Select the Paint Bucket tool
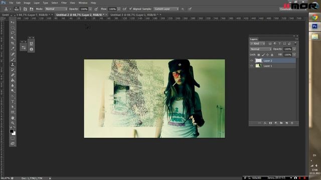The width and height of the screenshot is (321, 180). click(x=13, y=80)
